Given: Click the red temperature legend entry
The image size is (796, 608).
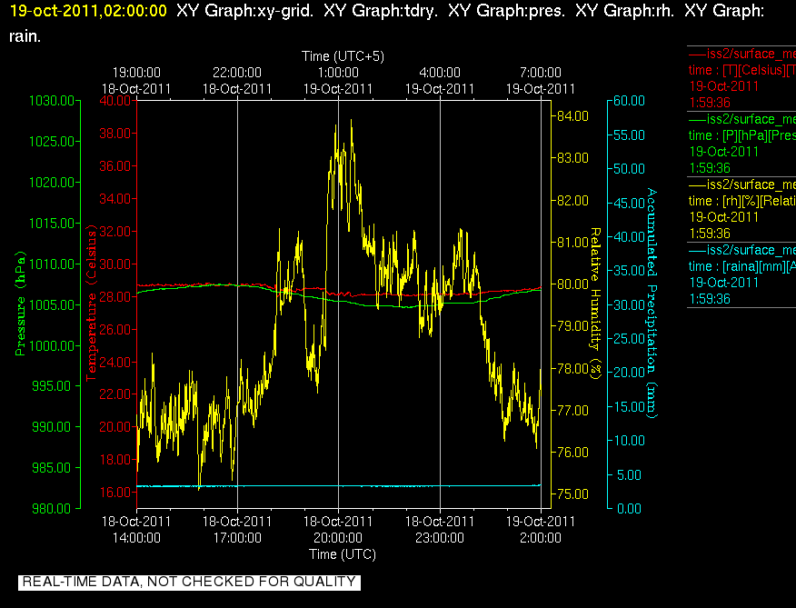Looking at the screenshot, I should pyautogui.click(x=741, y=78).
